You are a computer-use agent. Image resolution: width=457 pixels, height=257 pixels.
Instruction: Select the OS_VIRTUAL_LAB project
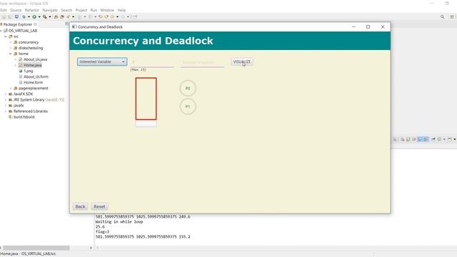coord(22,31)
